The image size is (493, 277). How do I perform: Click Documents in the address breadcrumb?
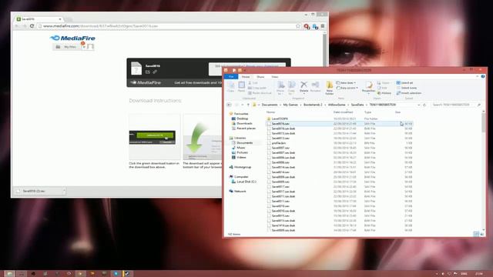[270, 105]
